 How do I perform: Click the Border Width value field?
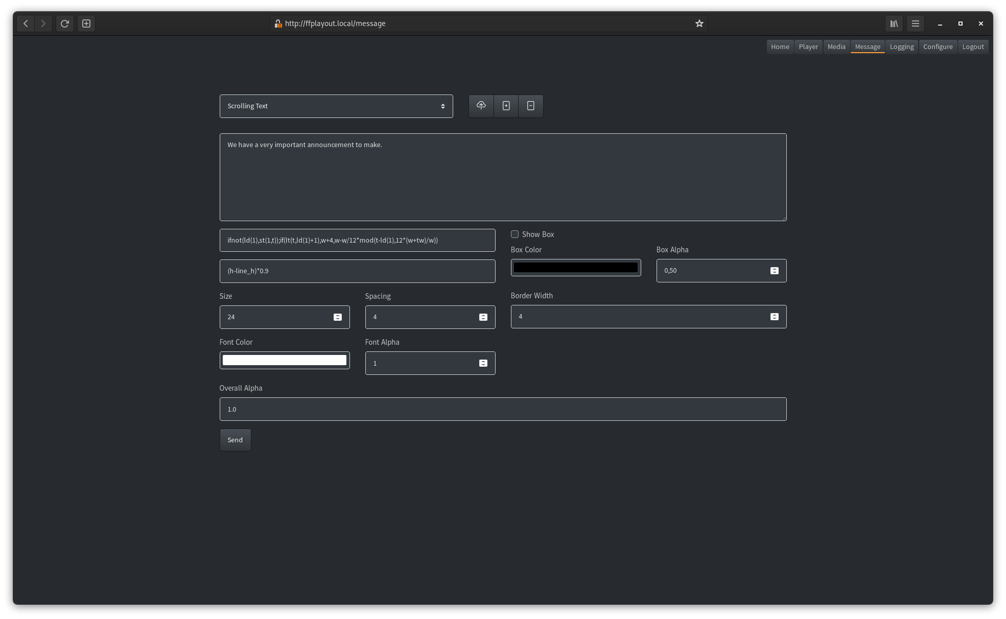[x=649, y=317]
